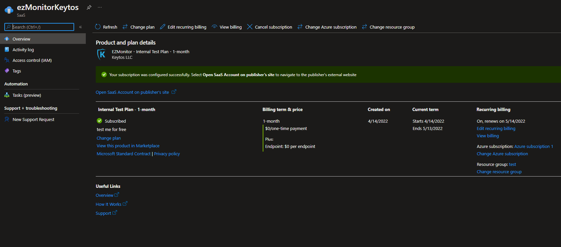Open Microsoft Standard Contract link
561x247 pixels.
tap(124, 154)
